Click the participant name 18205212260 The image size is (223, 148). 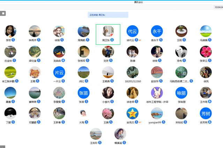click(x=132, y=81)
